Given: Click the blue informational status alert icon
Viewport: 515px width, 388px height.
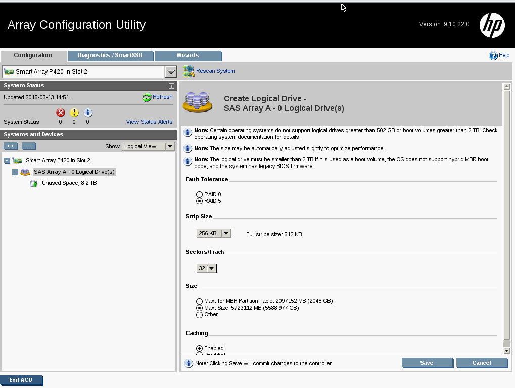Looking at the screenshot, I should pos(87,113).
